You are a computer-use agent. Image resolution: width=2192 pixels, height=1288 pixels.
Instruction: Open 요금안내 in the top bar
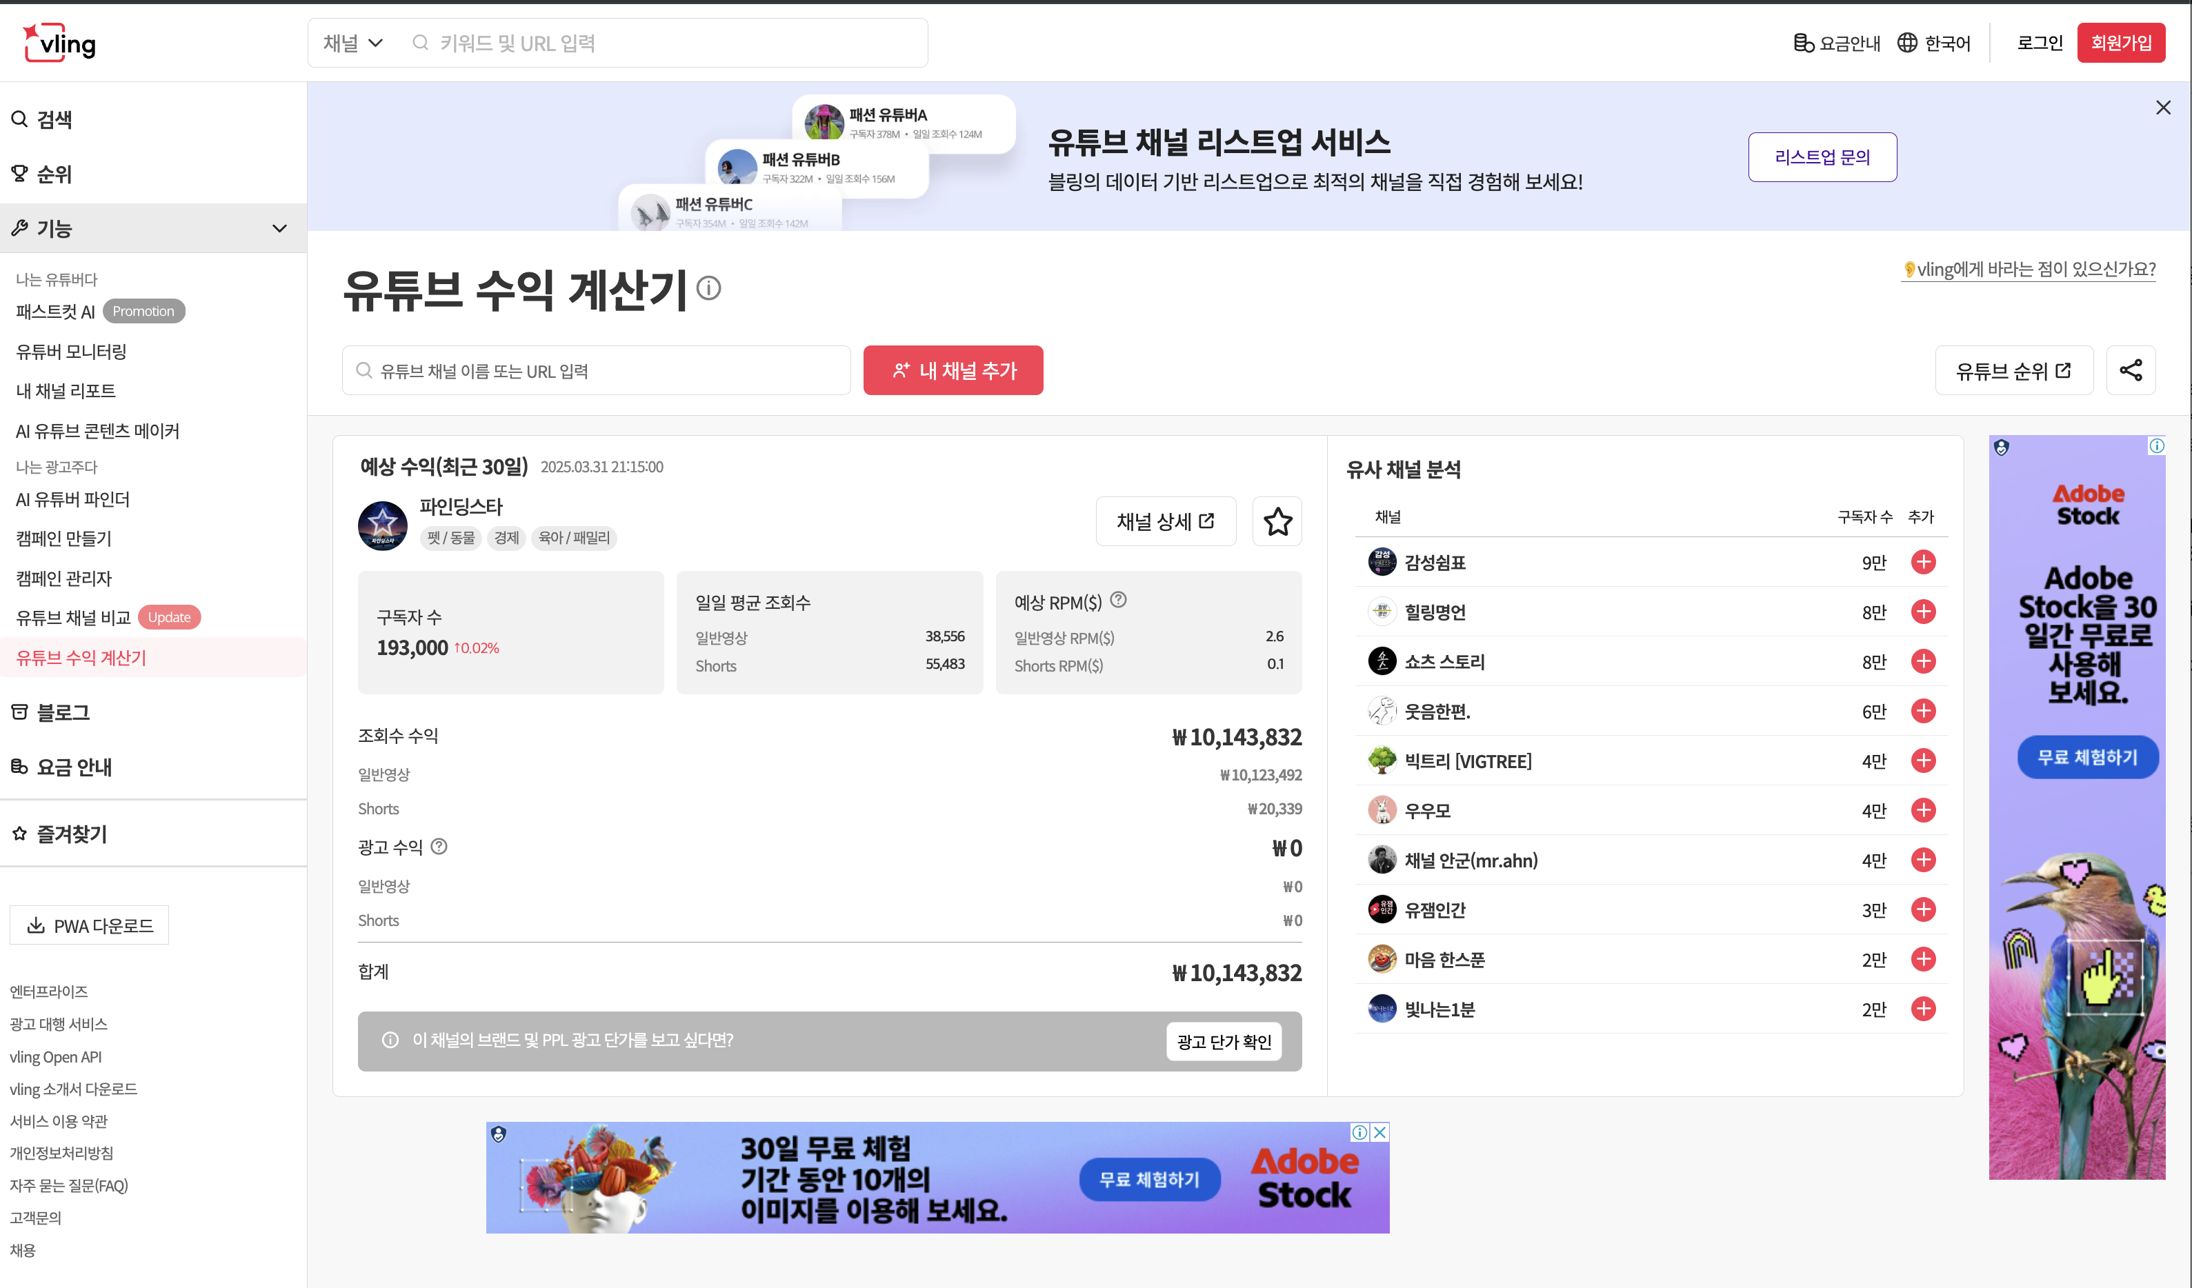point(1836,43)
